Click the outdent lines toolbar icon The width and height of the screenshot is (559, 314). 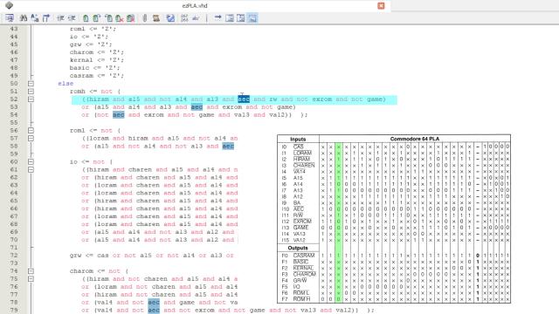click(72, 17)
